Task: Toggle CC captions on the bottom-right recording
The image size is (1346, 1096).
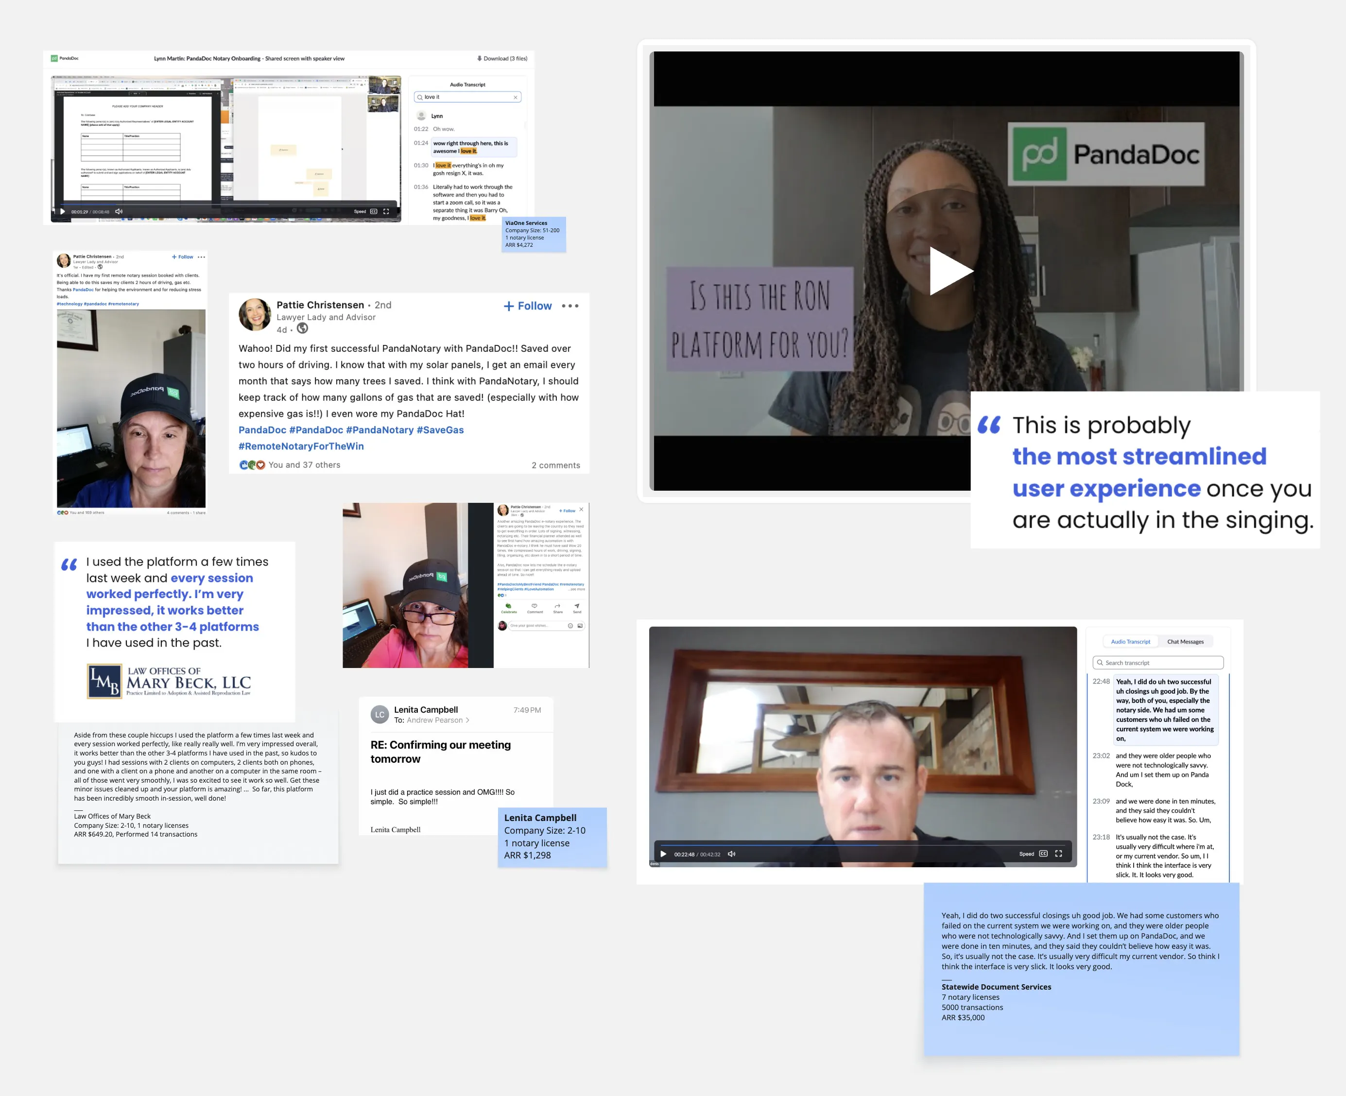Action: 1044,854
